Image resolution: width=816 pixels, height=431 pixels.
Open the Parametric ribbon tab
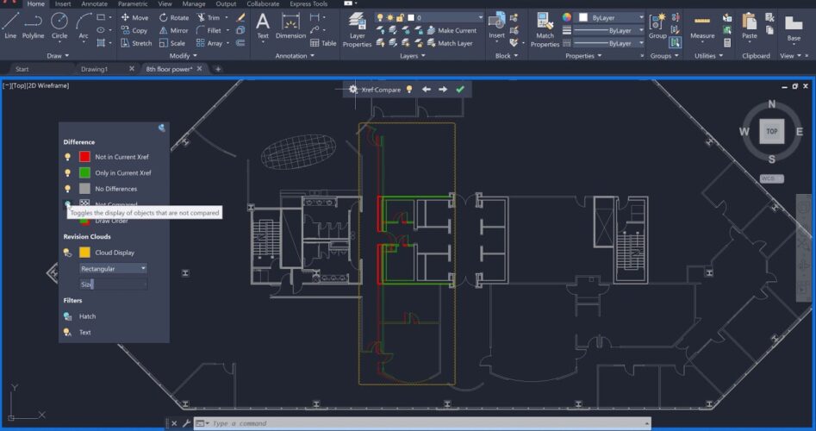coord(132,3)
